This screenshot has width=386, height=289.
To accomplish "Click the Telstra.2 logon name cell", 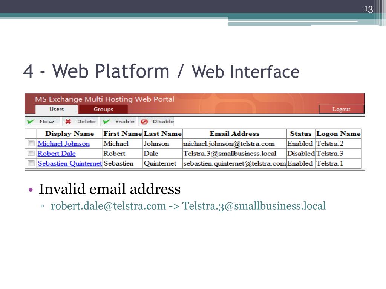I will (339, 143).
